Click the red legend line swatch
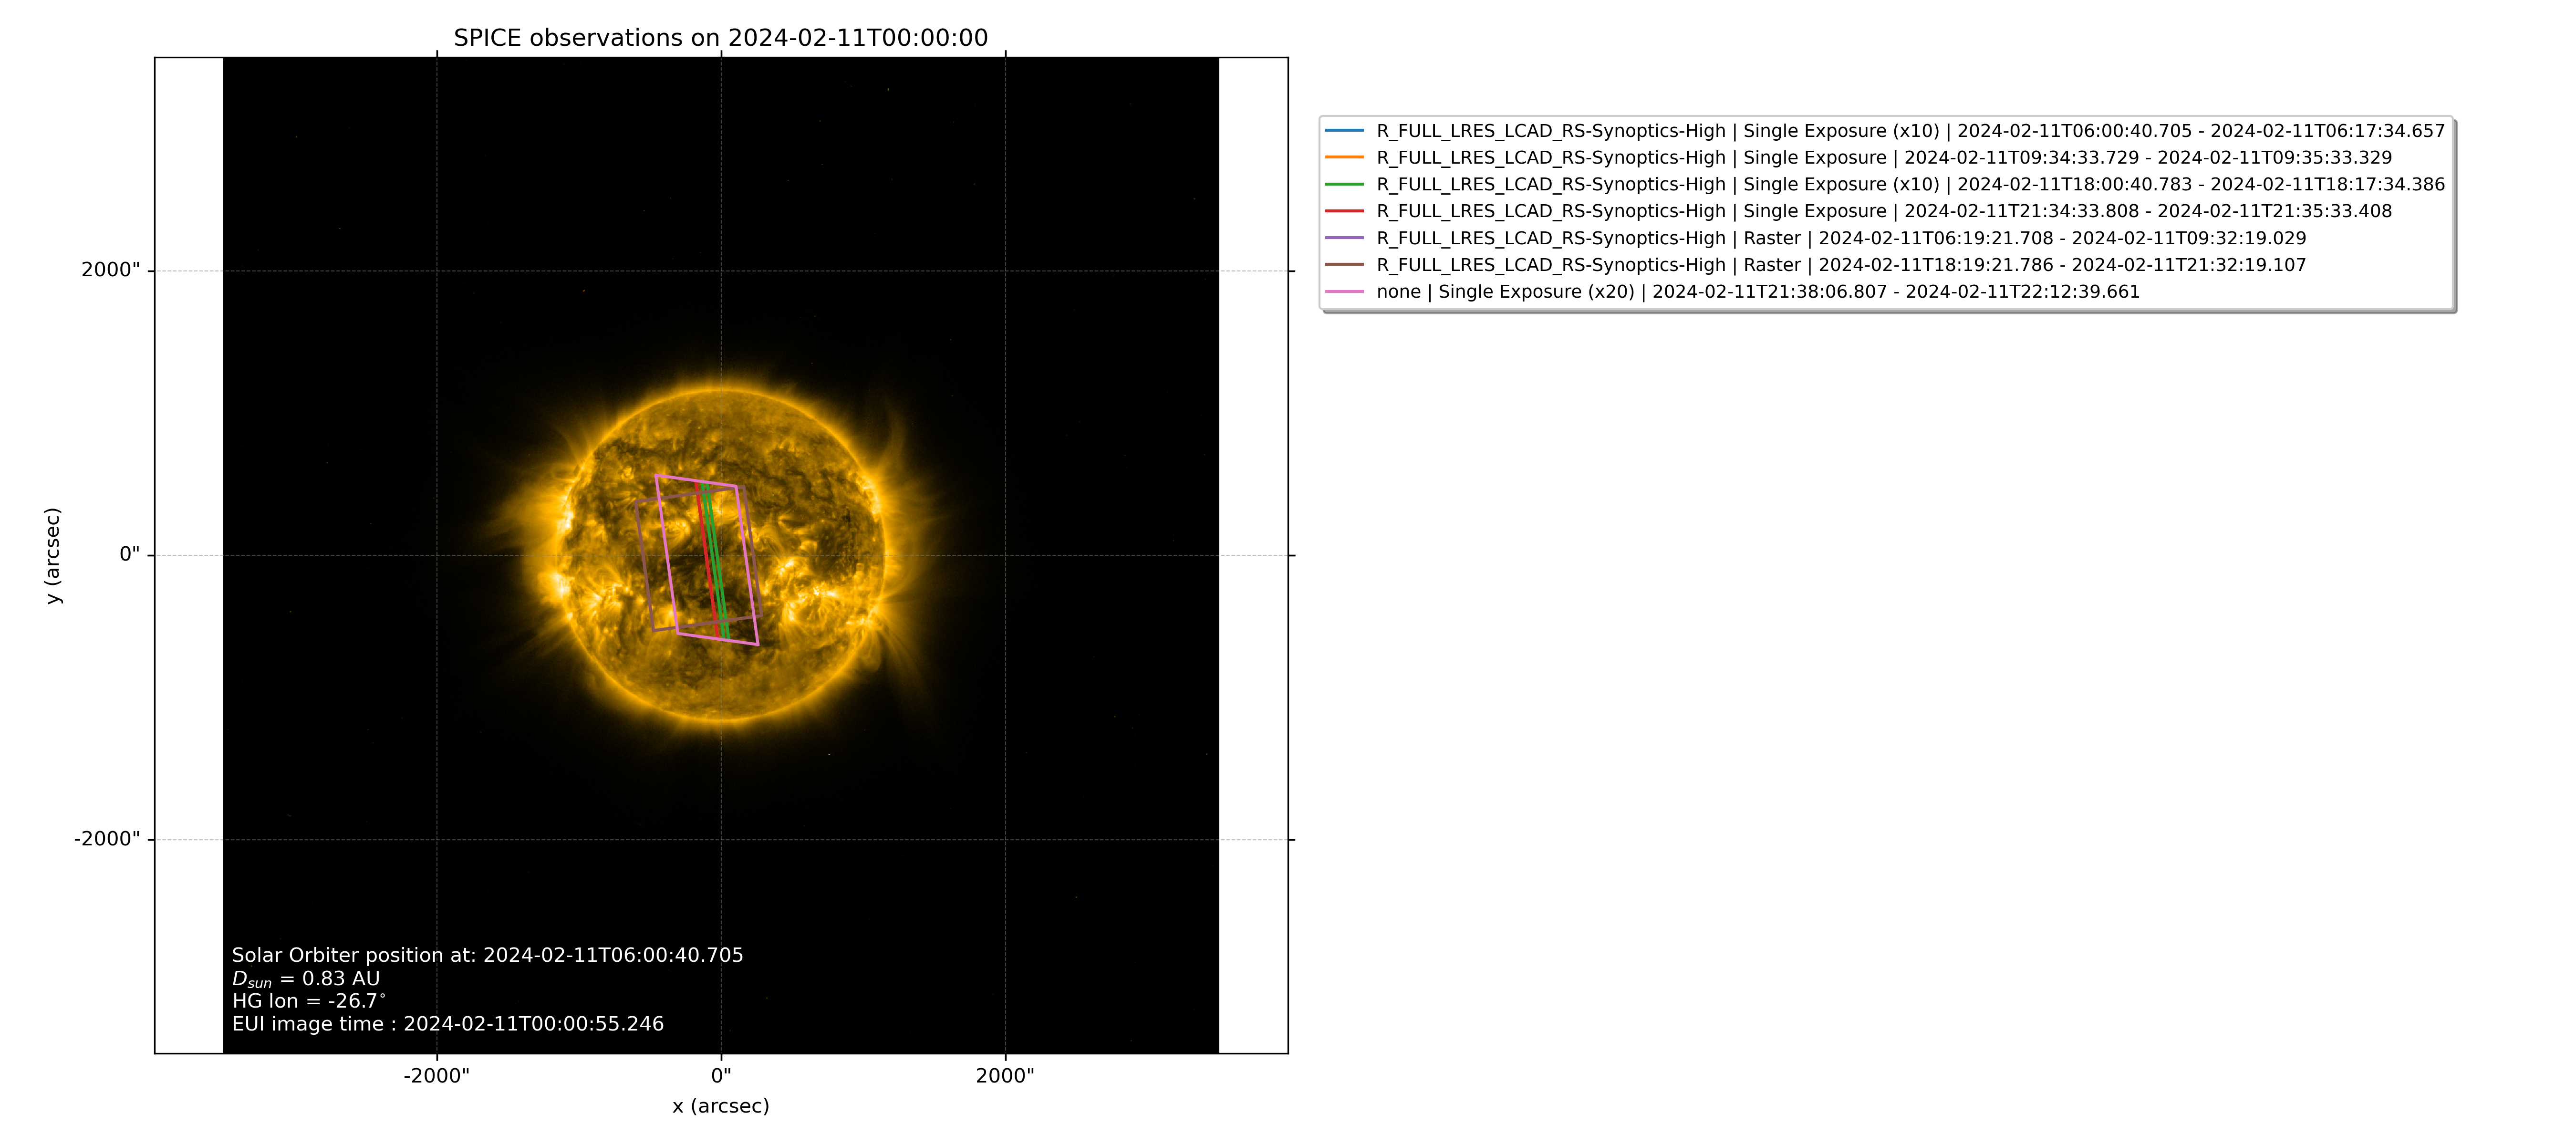 [1344, 211]
